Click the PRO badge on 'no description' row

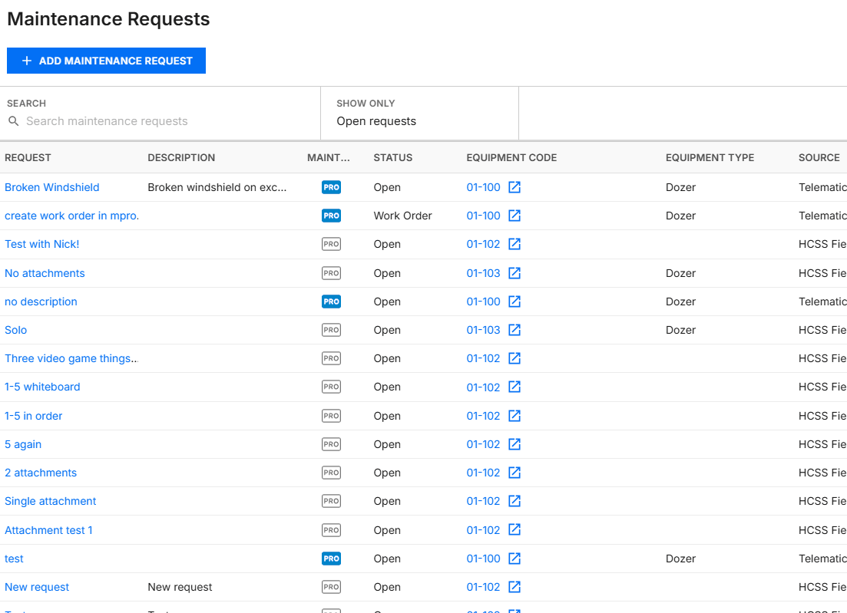click(331, 302)
